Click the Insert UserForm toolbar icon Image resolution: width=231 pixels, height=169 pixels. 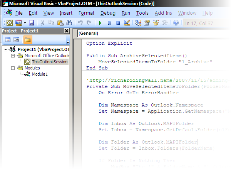click(18, 23)
